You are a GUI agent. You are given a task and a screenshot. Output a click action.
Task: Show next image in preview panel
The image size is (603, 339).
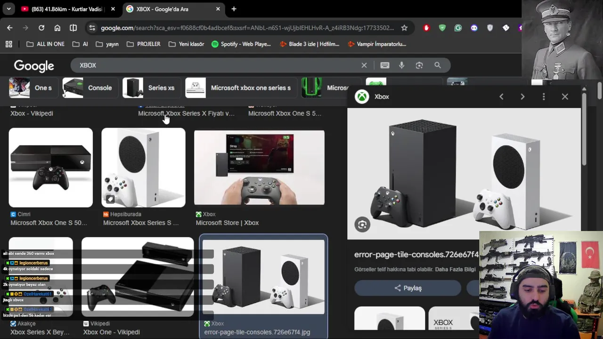coord(522,97)
